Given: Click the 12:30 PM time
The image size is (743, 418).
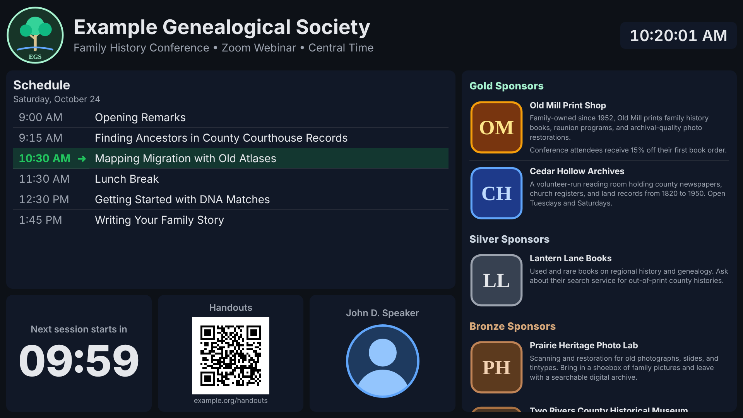Looking at the screenshot, I should click(44, 199).
